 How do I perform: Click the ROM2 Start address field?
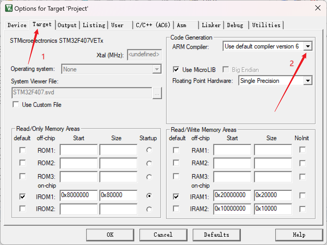[79, 163]
